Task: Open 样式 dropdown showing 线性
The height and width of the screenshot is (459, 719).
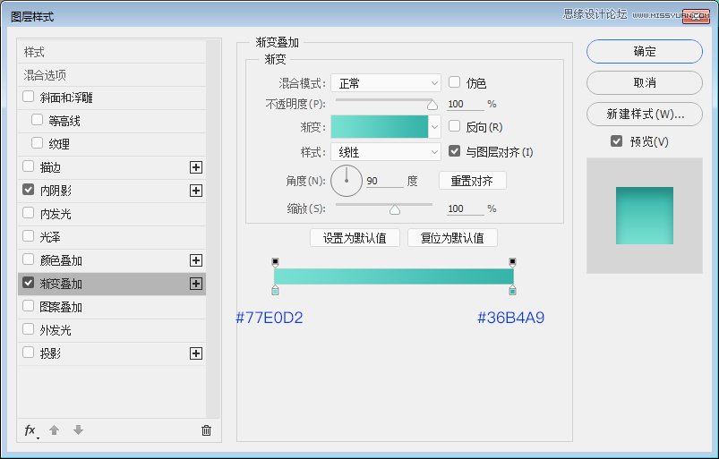Action: [386, 152]
